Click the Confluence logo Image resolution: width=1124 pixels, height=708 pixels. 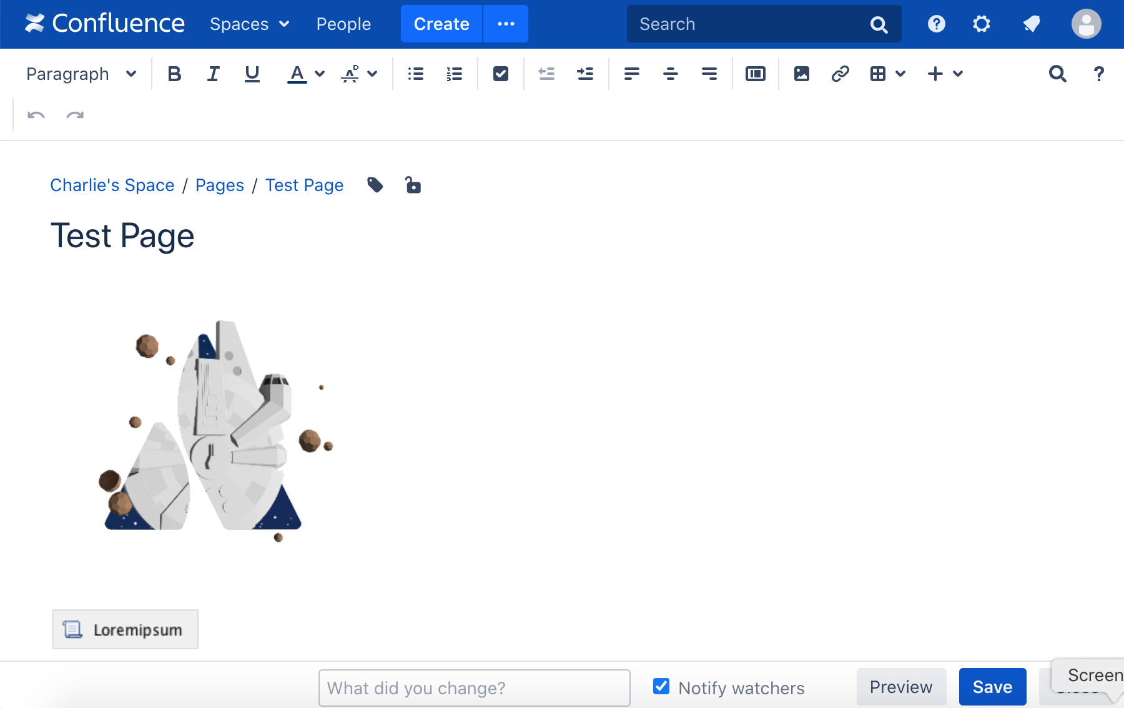click(105, 24)
